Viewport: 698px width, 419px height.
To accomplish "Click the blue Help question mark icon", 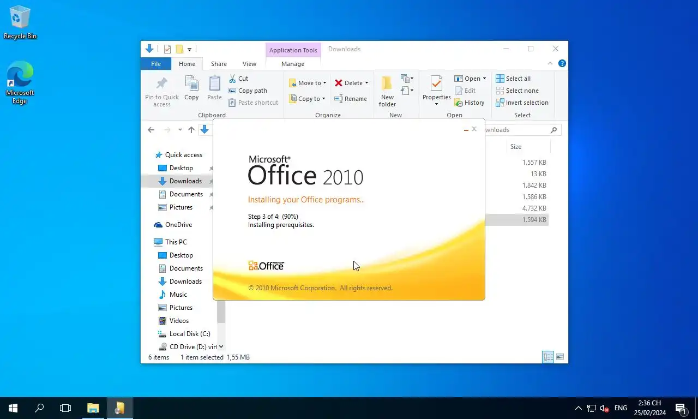I will click(x=562, y=63).
